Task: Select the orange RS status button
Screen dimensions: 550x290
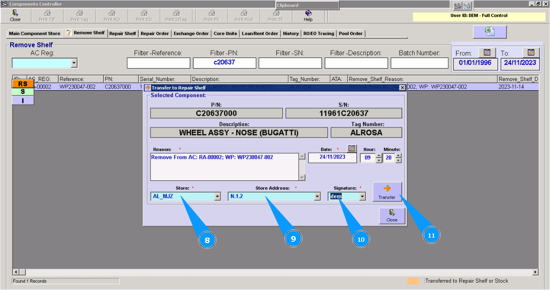Action: point(23,84)
